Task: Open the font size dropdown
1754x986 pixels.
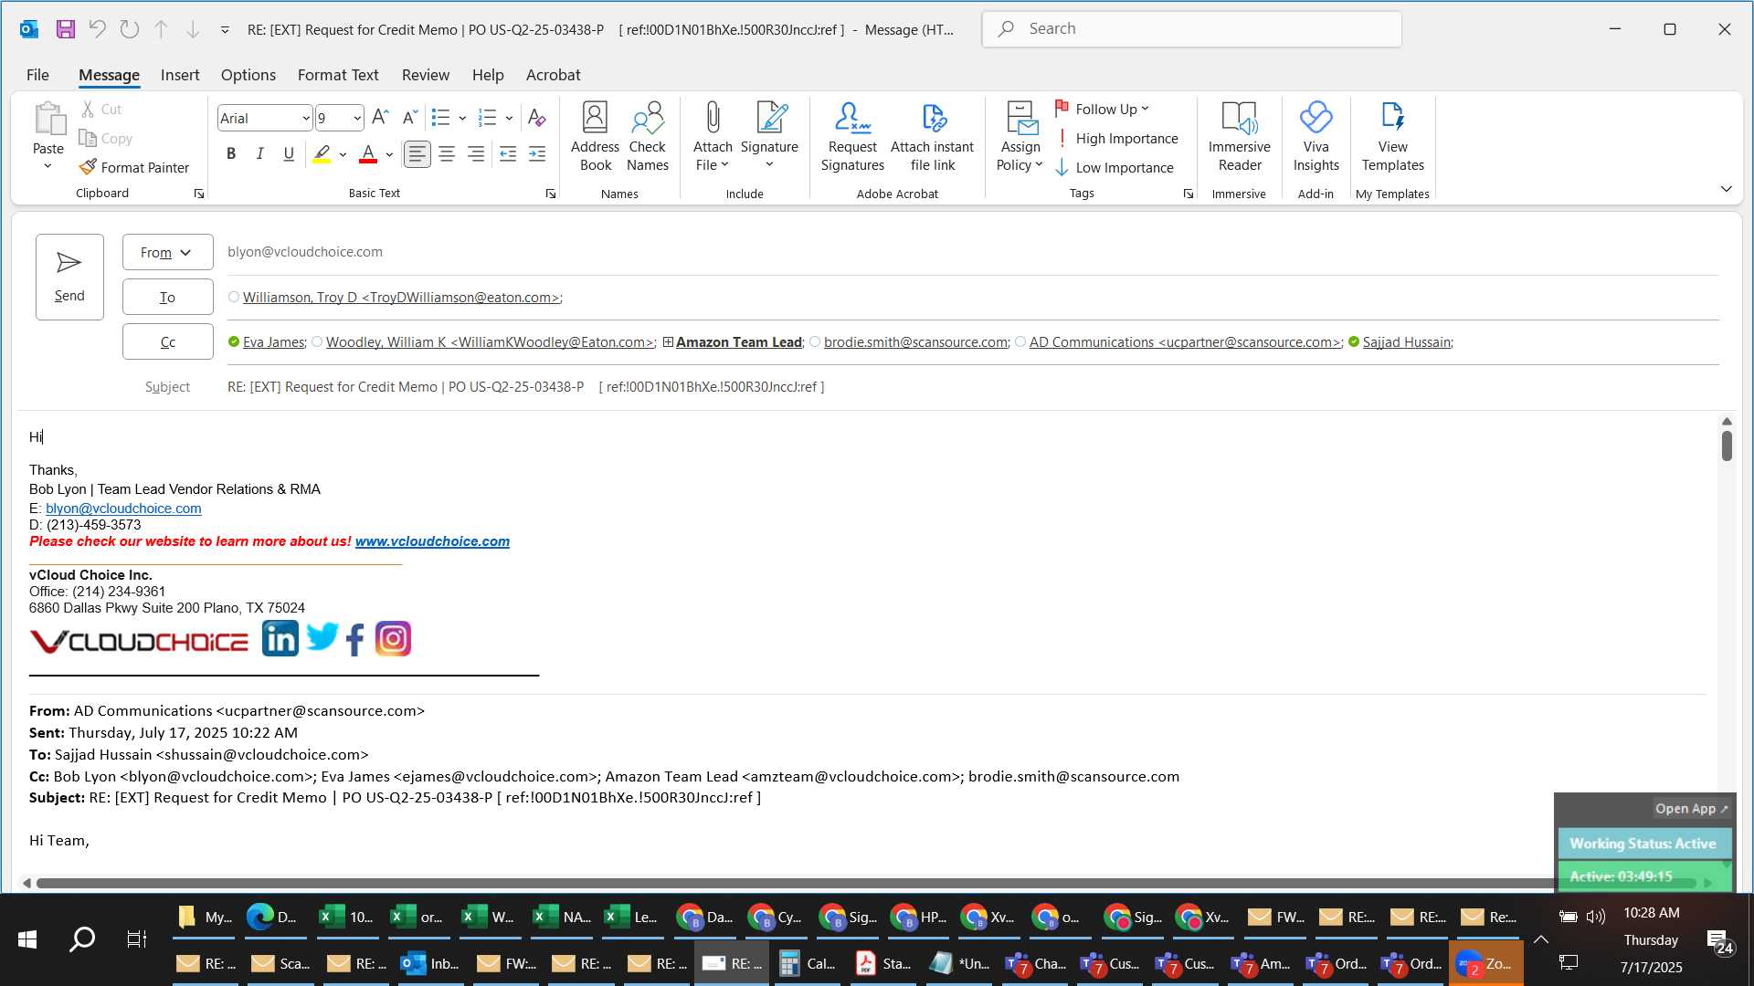Action: pos(357,118)
